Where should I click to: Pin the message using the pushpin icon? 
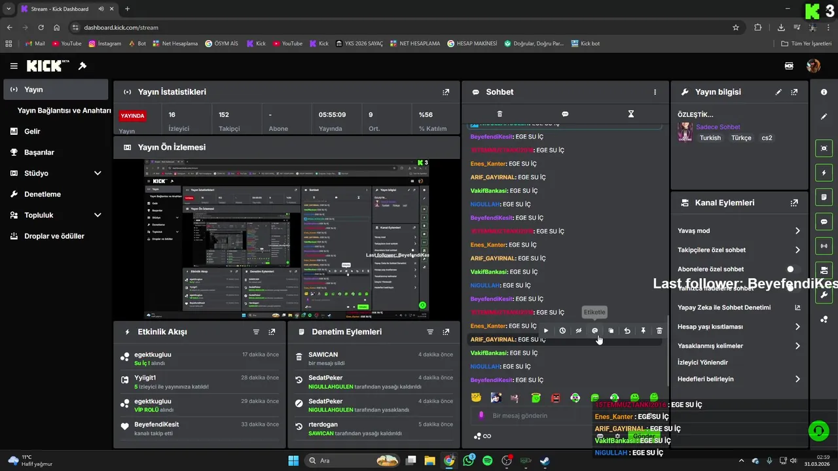[644, 331]
